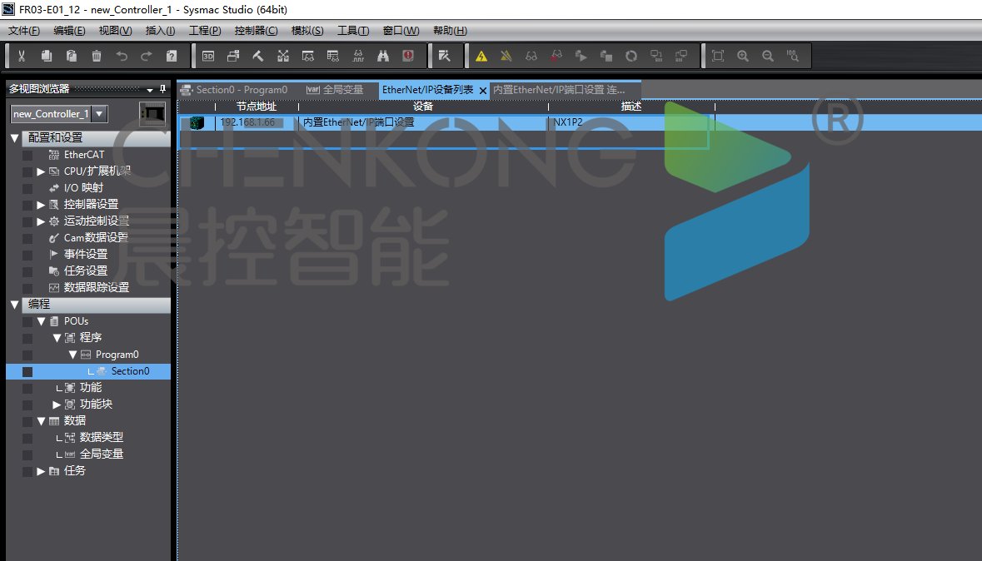The height and width of the screenshot is (561, 982).
Task: Open the new_Controller_1 device dropdown
Action: 99,114
